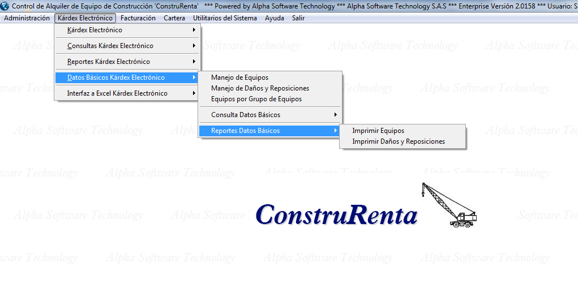Click the crane logo image
Viewport: 578px width, 284px height.
(449, 205)
